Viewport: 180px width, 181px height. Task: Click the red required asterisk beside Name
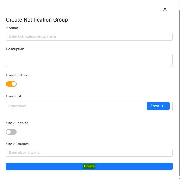7,28
